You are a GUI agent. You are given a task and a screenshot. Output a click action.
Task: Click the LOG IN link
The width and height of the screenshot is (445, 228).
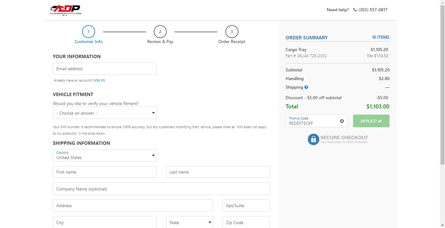99,80
